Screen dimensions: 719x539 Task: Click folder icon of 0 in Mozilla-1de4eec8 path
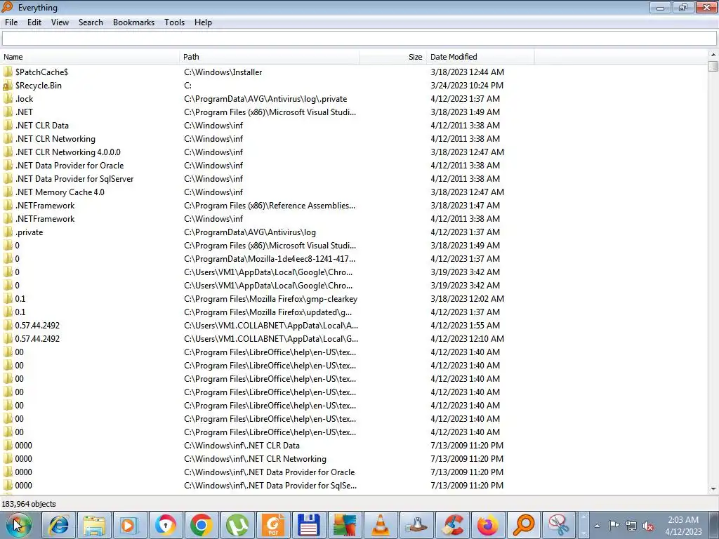[8, 258]
